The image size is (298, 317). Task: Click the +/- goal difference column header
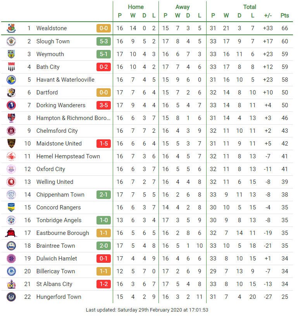[x=268, y=15]
